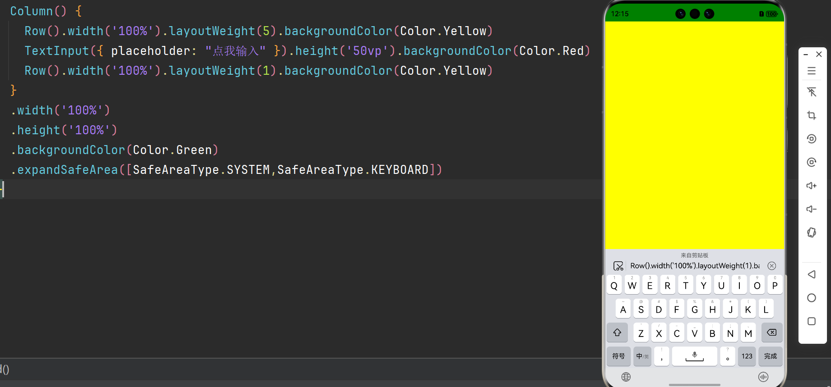Tap the globe input method icon
The width and height of the screenshot is (831, 387).
point(626,377)
